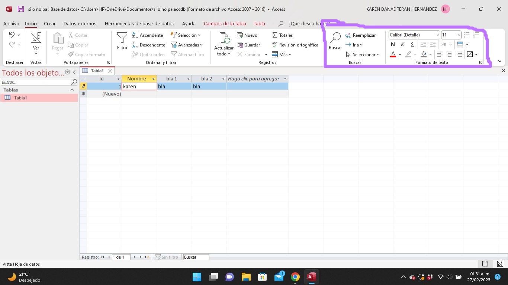Image resolution: width=508 pixels, height=285 pixels.
Task: Switch to the Datos externos tab
Action: coord(80,23)
